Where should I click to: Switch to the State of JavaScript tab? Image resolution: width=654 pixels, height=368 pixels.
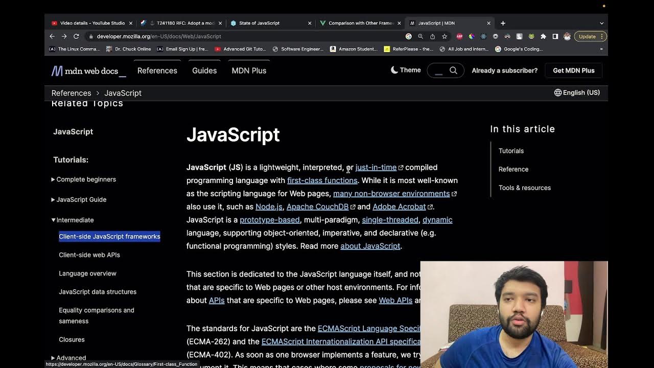(271, 23)
